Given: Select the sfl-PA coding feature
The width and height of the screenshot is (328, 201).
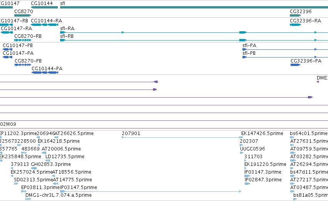Looking at the screenshot, I should pos(285,49).
